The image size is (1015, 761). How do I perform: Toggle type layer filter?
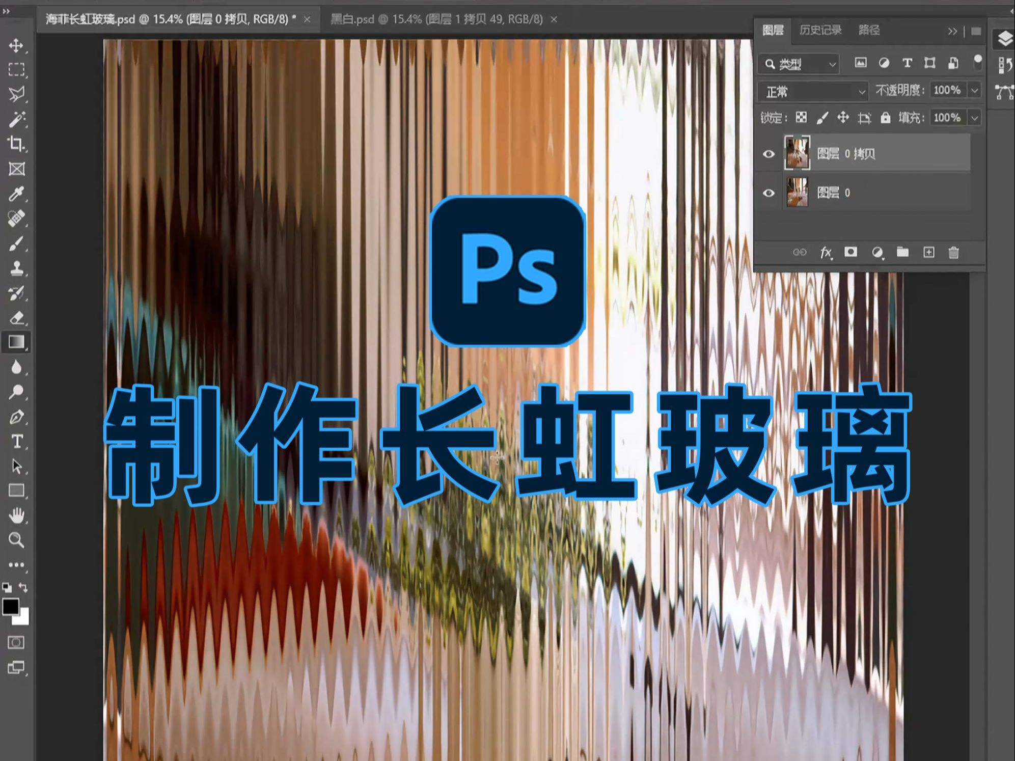[x=907, y=63]
